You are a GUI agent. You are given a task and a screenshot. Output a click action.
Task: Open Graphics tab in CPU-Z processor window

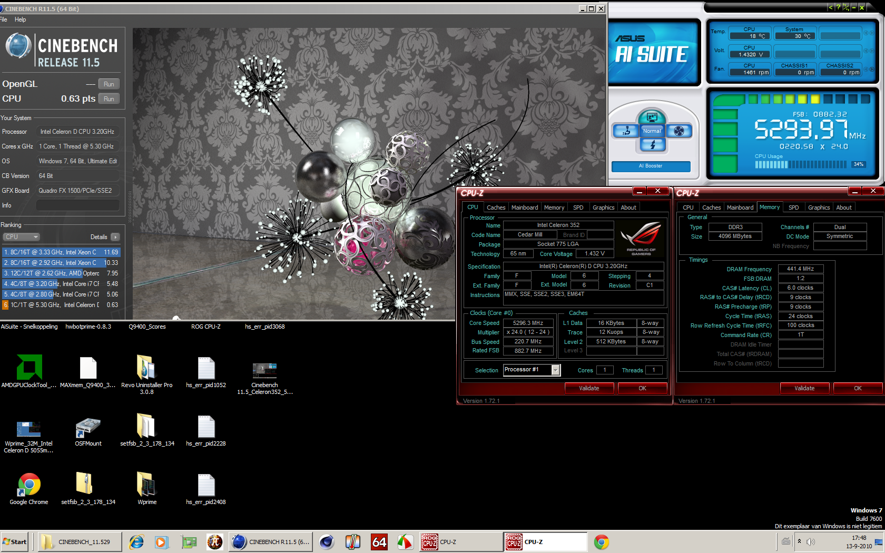tap(603, 208)
